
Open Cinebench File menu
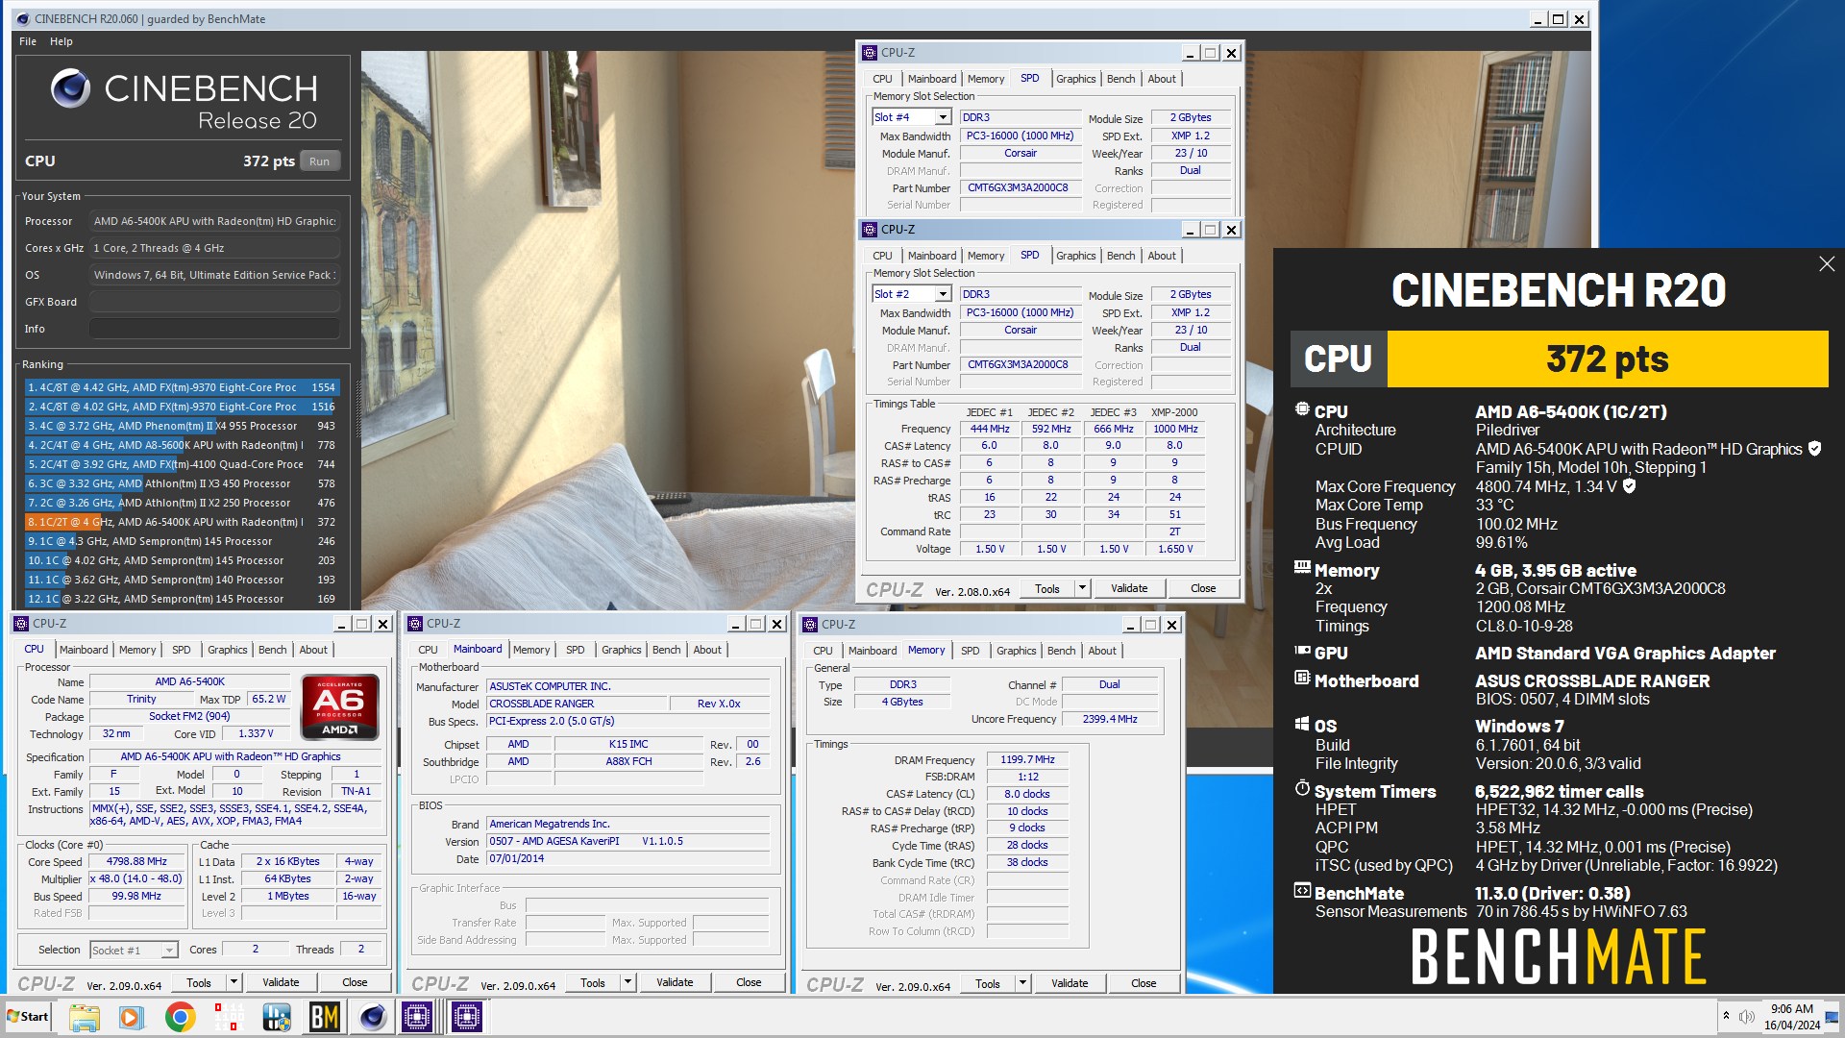pos(28,41)
